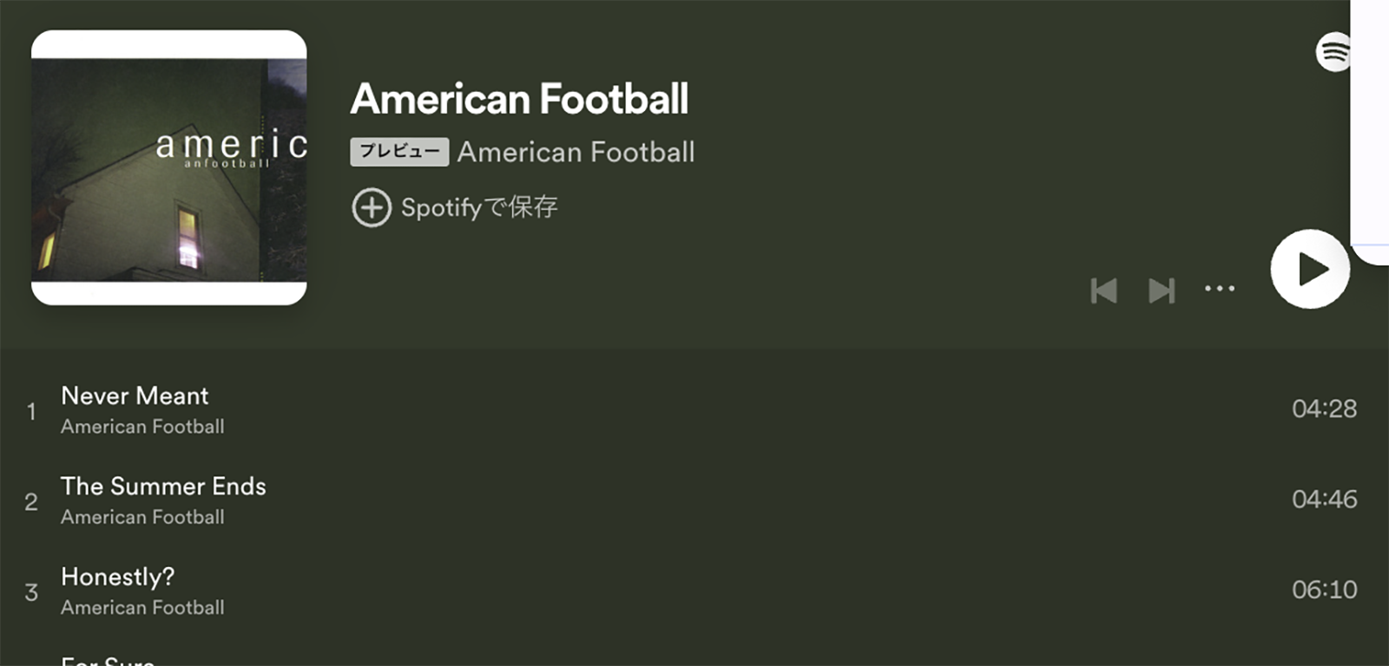The image size is (1389, 666).
Task: Play the track The Summer Ends
Action: coord(163,486)
